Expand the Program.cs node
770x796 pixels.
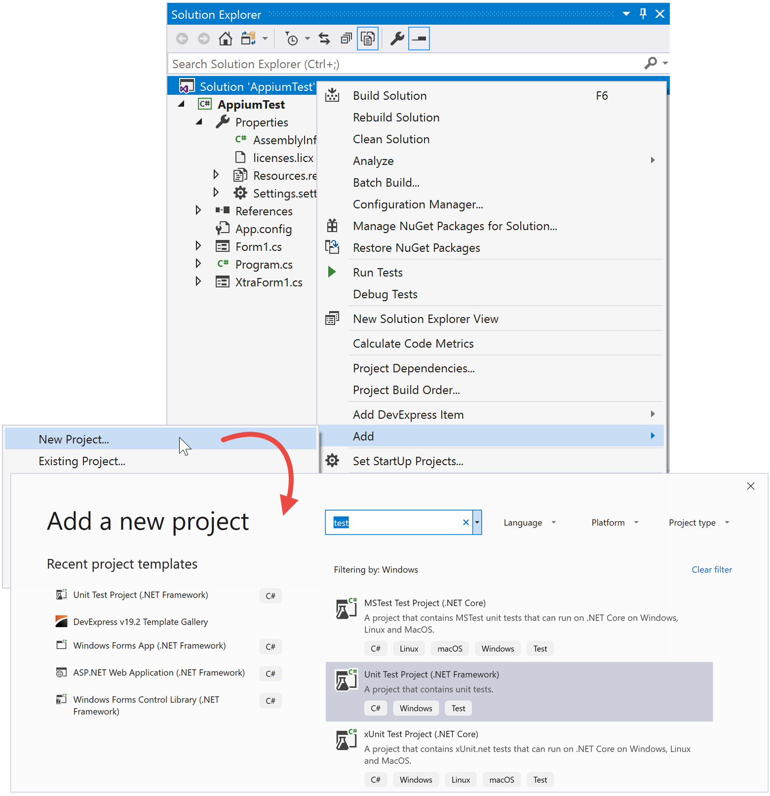coord(198,264)
